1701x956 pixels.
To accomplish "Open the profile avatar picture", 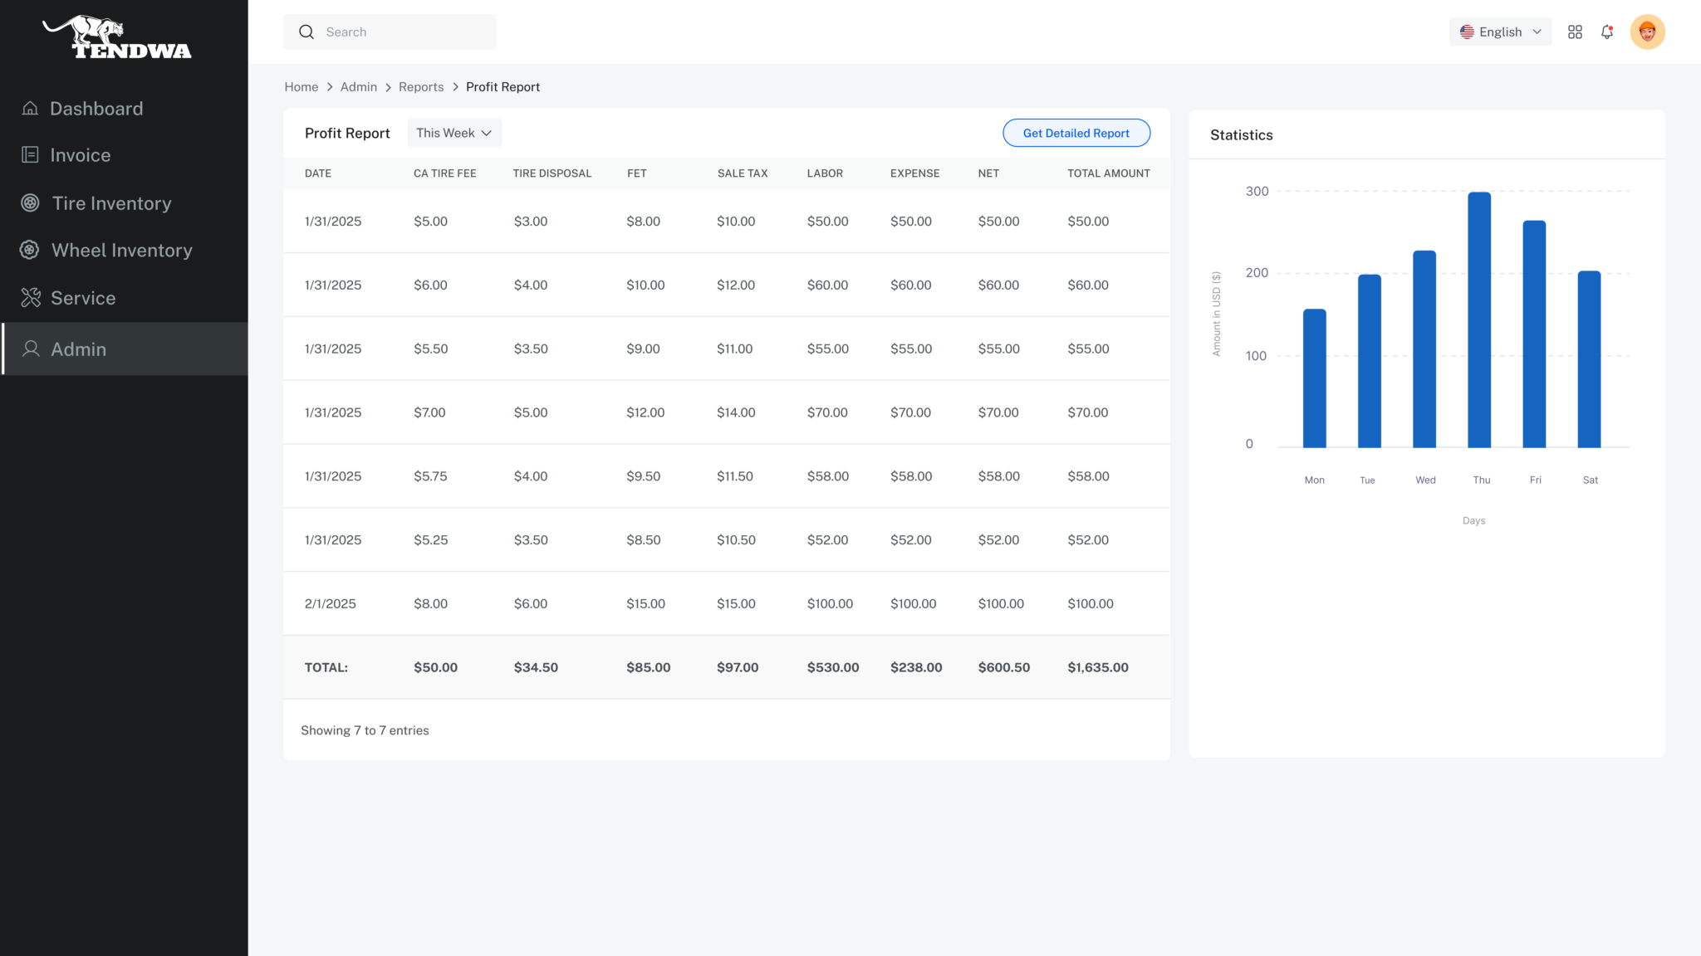I will click(x=1648, y=32).
